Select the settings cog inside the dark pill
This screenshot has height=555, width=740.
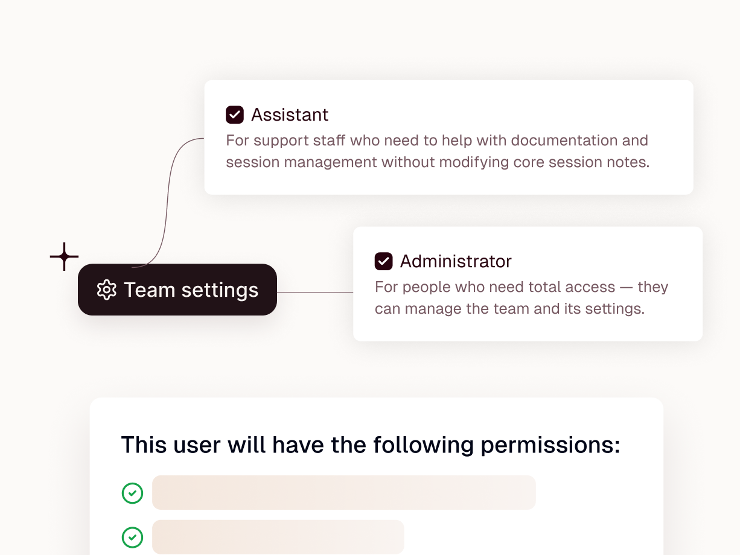click(107, 290)
